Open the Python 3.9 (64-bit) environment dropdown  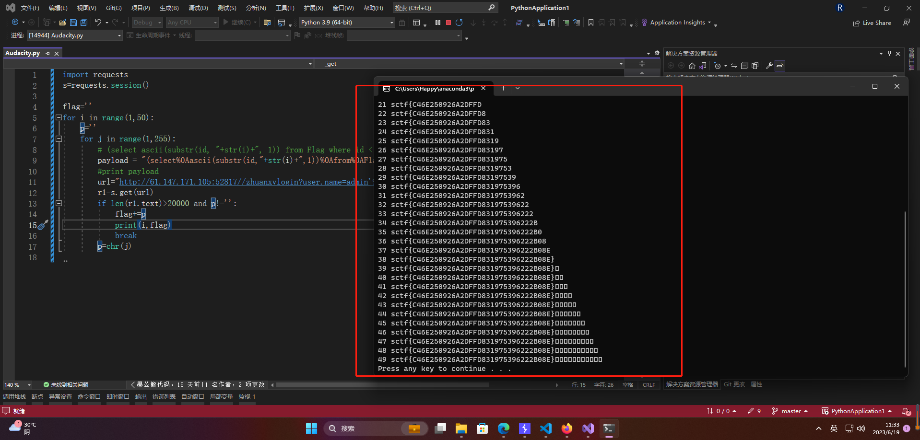(x=347, y=23)
